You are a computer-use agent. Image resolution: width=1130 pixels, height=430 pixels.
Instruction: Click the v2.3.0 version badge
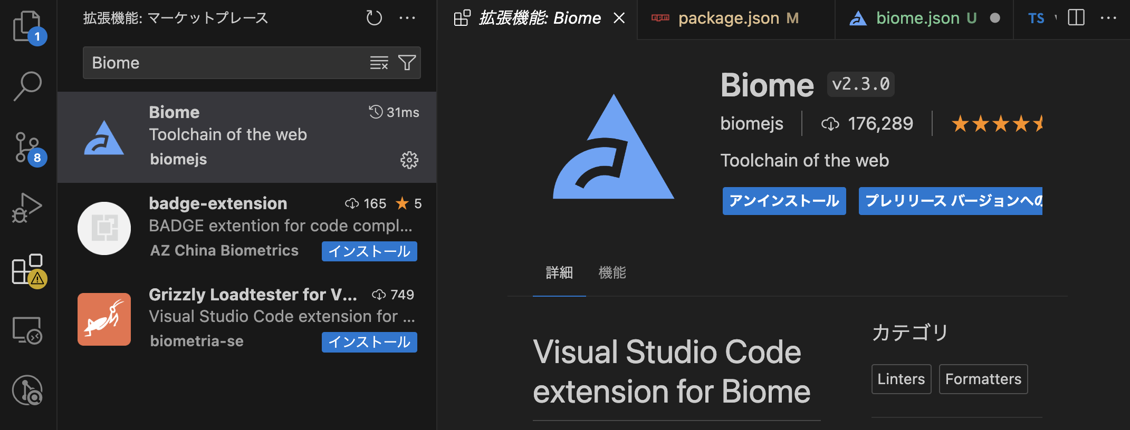[860, 84]
